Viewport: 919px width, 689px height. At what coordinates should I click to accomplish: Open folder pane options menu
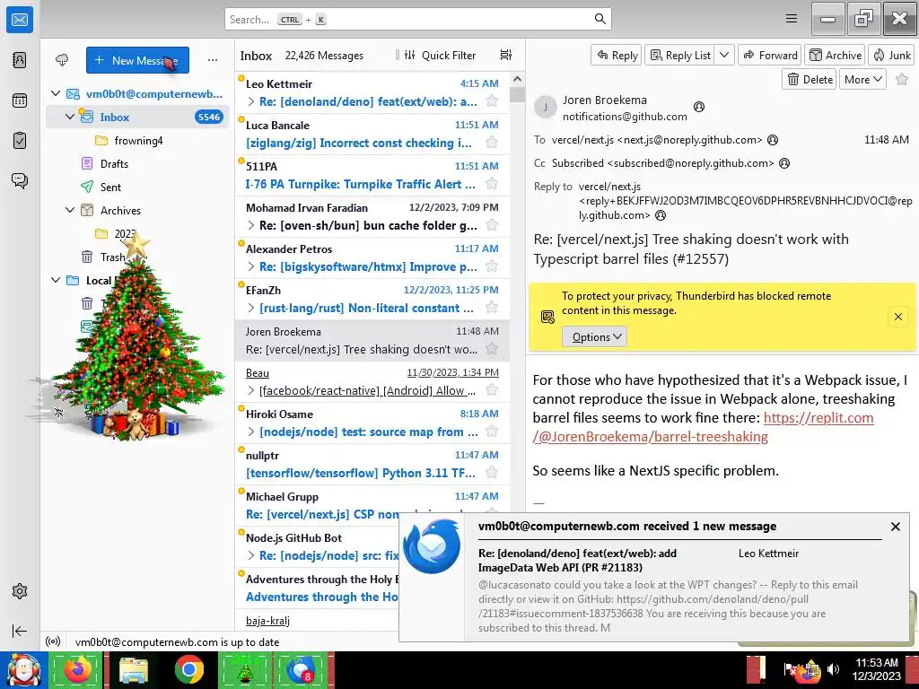[x=212, y=60]
